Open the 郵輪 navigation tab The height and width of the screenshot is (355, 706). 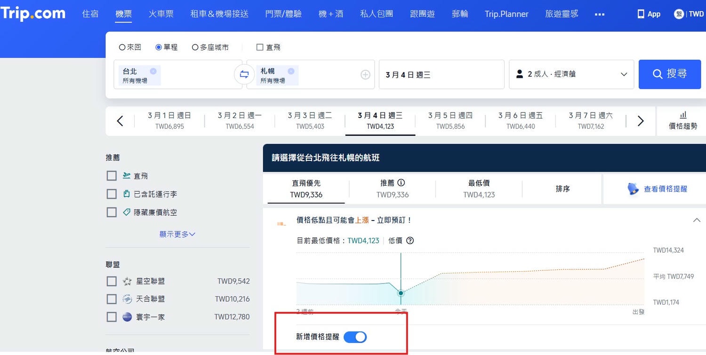pyautogui.click(x=460, y=14)
